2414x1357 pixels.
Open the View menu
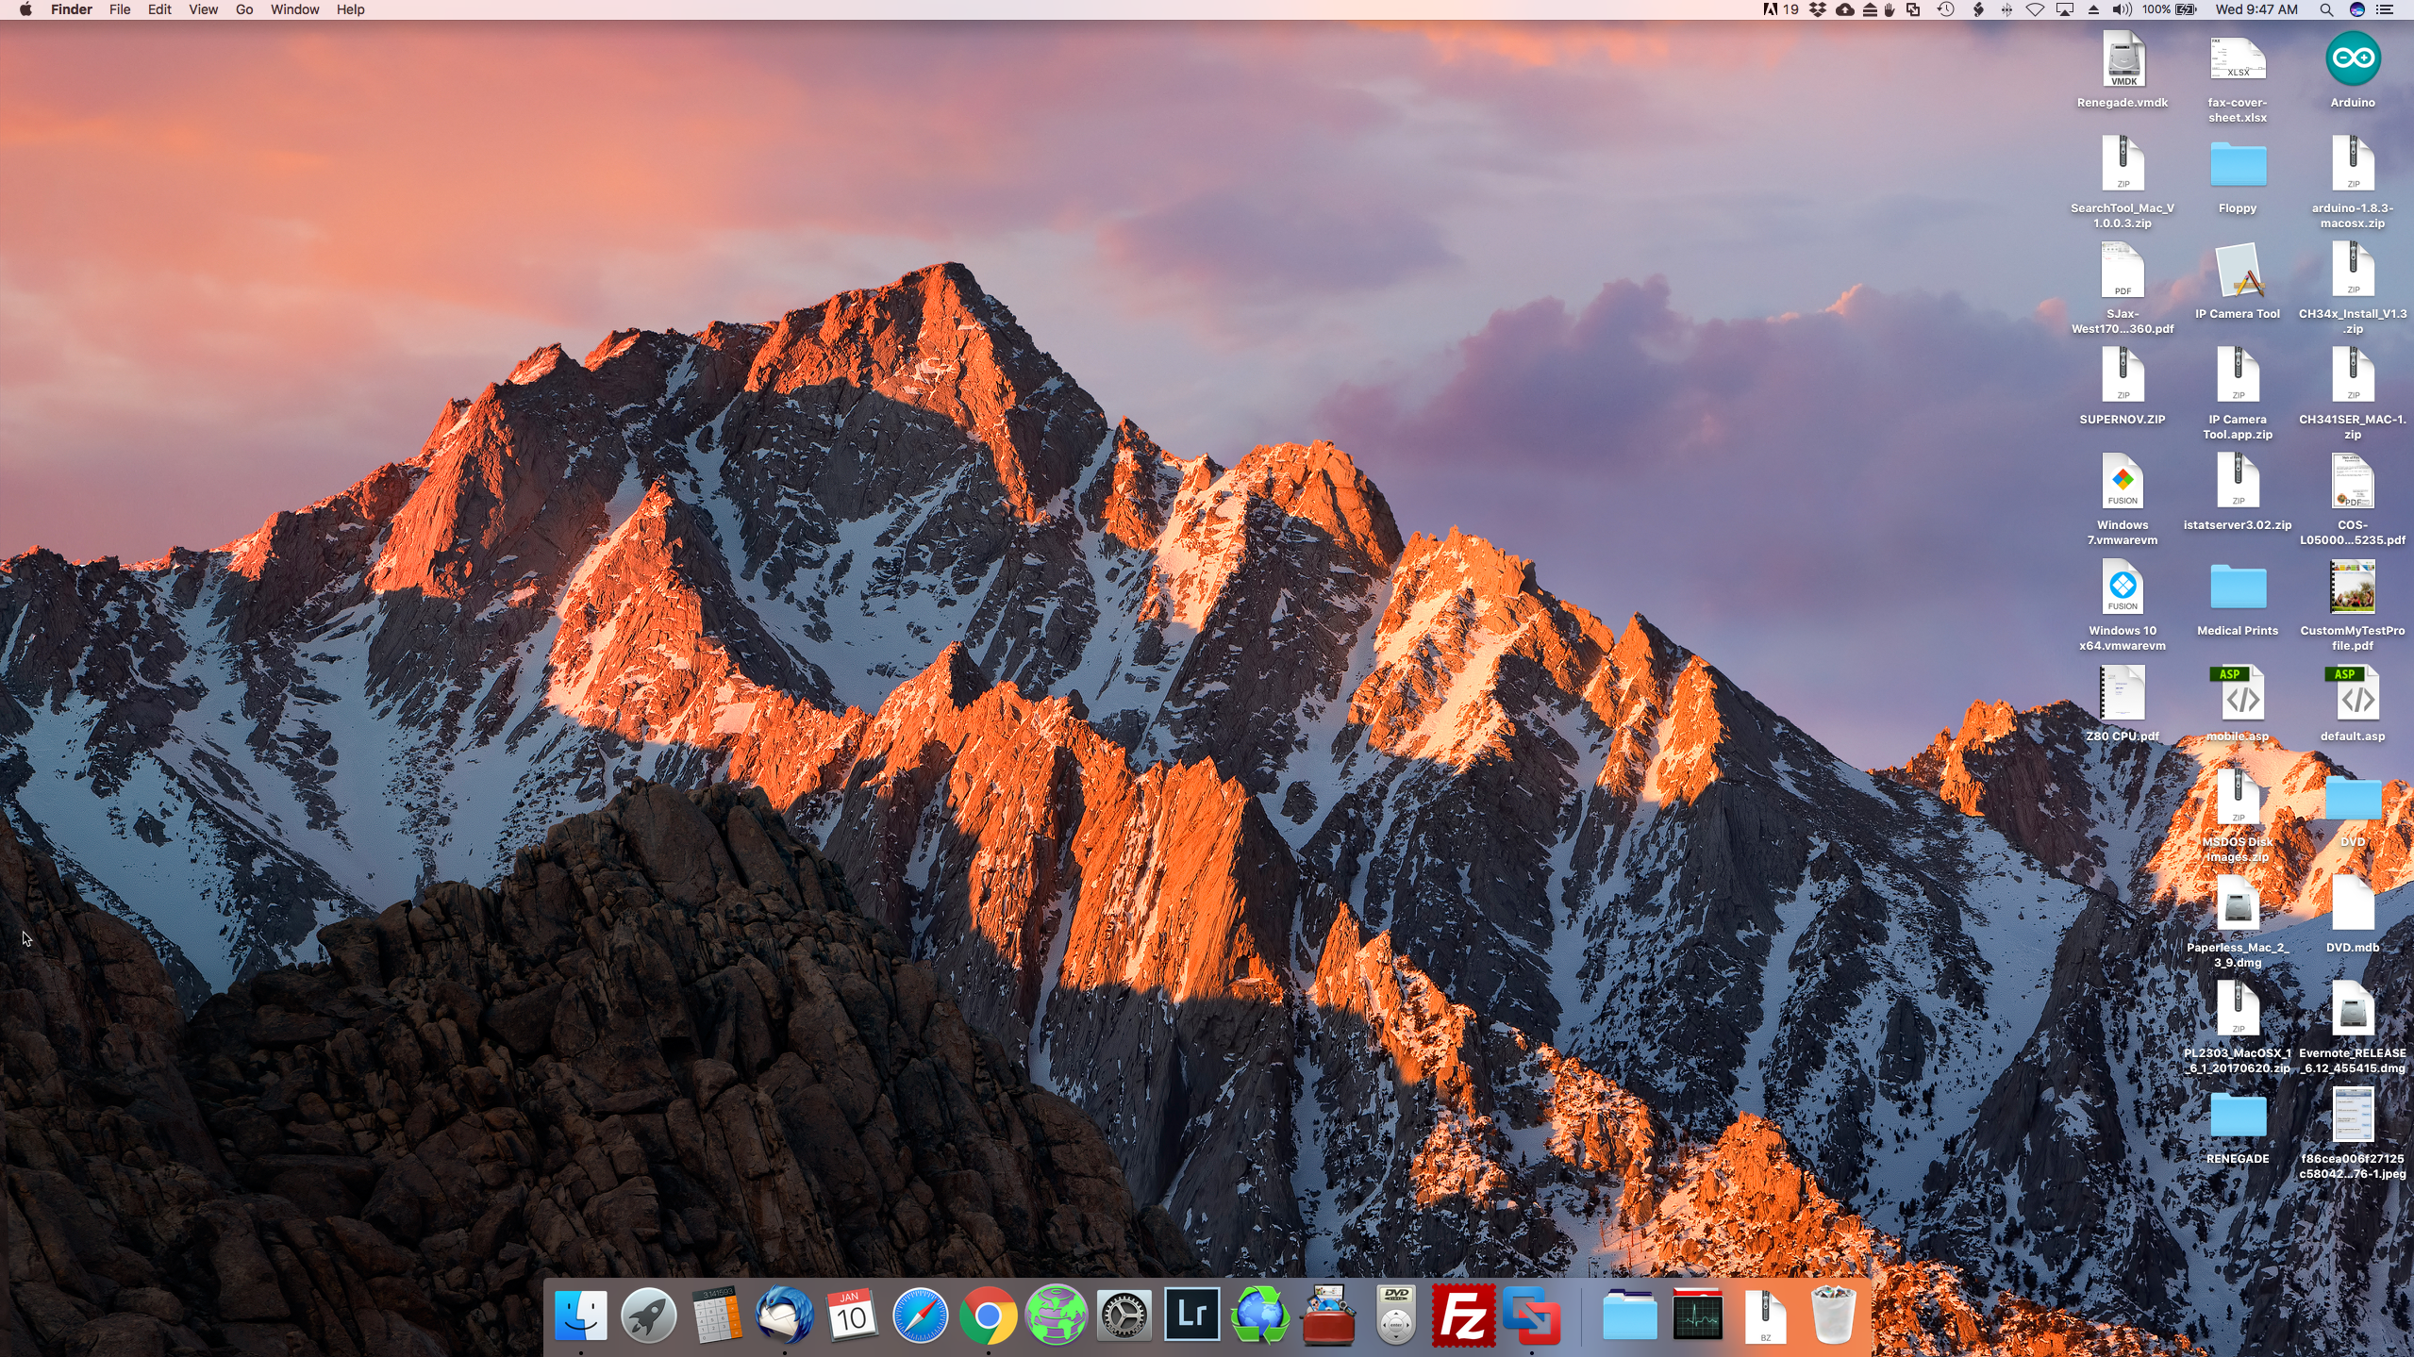(x=203, y=9)
